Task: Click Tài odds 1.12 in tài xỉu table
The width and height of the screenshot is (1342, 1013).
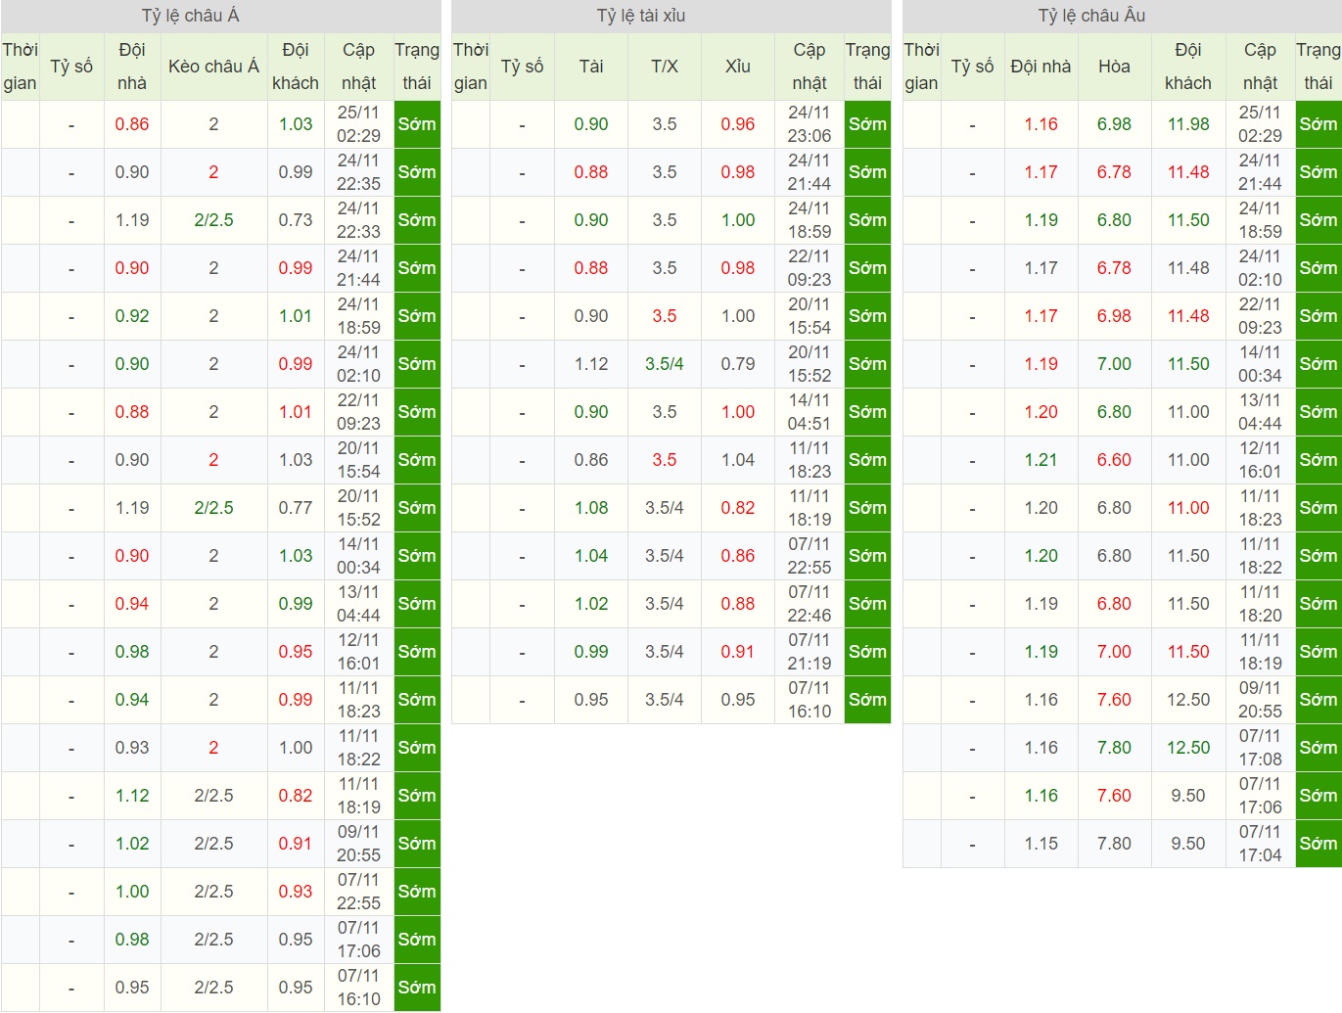Action: [591, 364]
